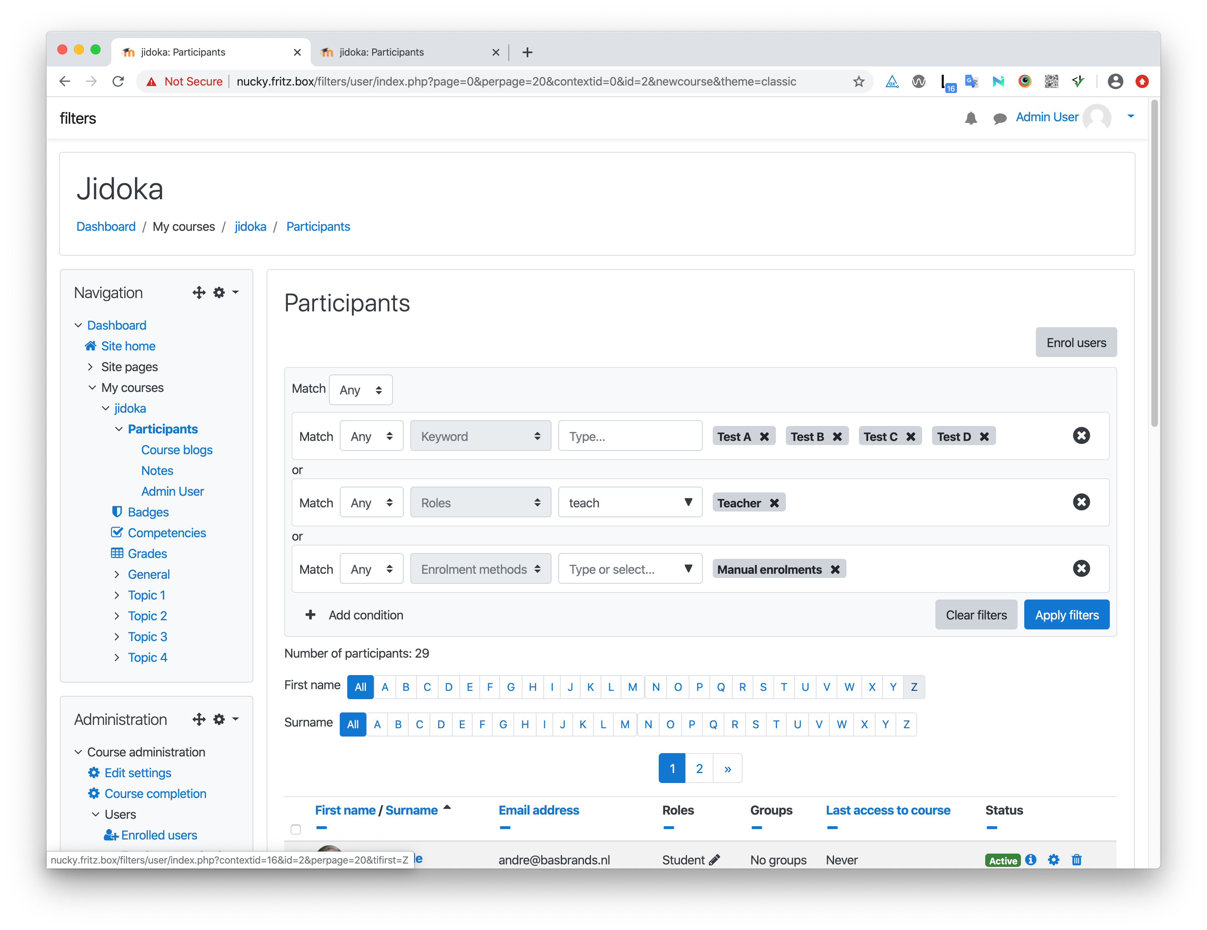Unenrol user with the trash icon
Viewport: 1207px width, 930px height.
click(x=1076, y=859)
